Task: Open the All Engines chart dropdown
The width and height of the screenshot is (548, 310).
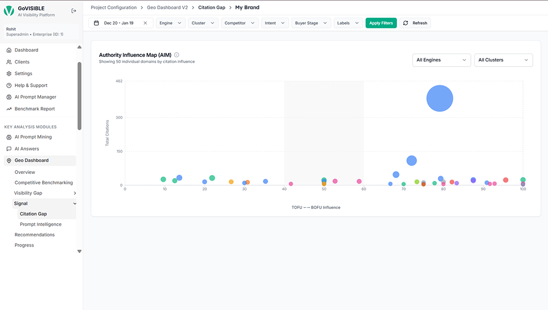Action: point(441,60)
